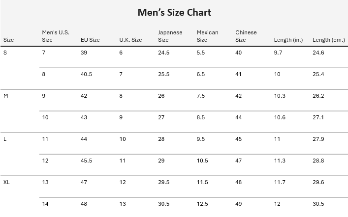This screenshot has width=348, height=217.
Task: Select the EU size cell showing 40.5
Action: pos(87,74)
